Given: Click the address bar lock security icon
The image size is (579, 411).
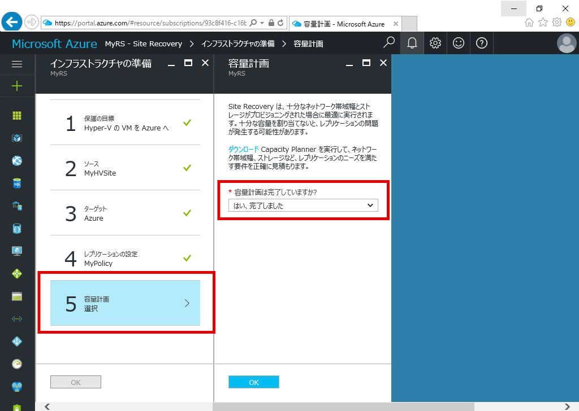Looking at the screenshot, I should tap(271, 23).
